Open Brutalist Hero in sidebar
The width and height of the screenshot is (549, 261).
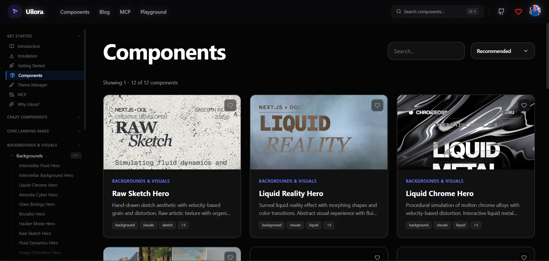tap(32, 214)
